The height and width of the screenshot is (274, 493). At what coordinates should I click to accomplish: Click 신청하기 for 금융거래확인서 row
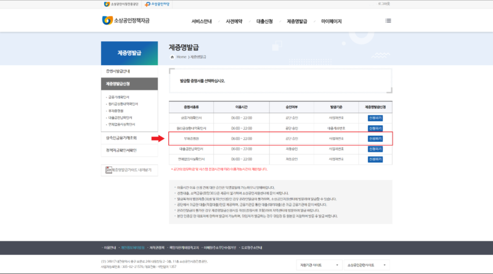click(x=375, y=118)
